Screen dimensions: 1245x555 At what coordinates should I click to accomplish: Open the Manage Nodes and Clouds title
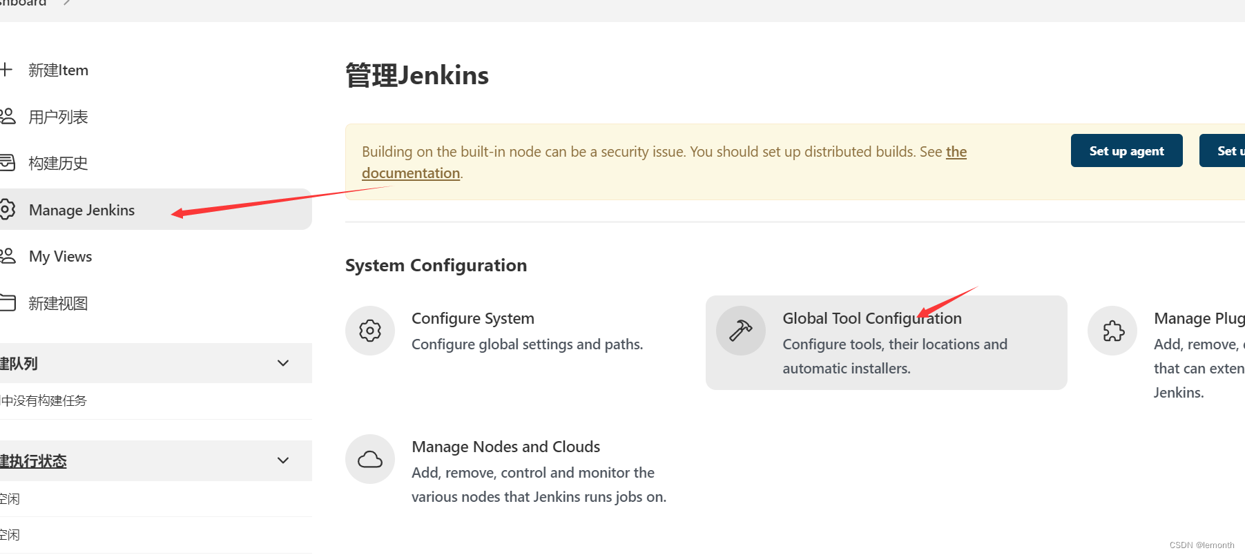(506, 447)
